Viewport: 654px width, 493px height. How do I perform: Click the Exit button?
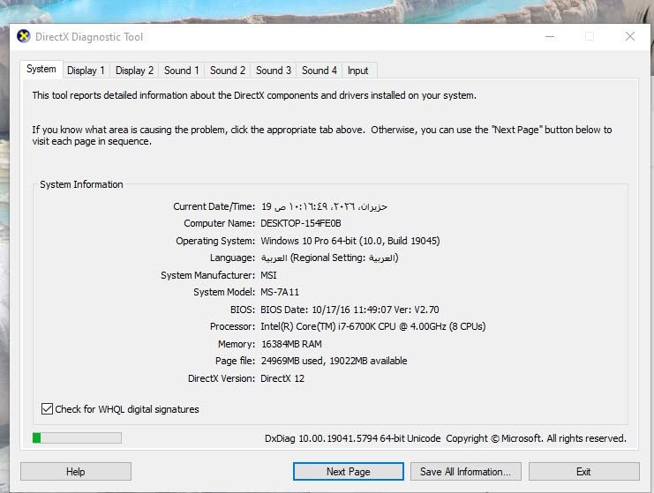583,471
